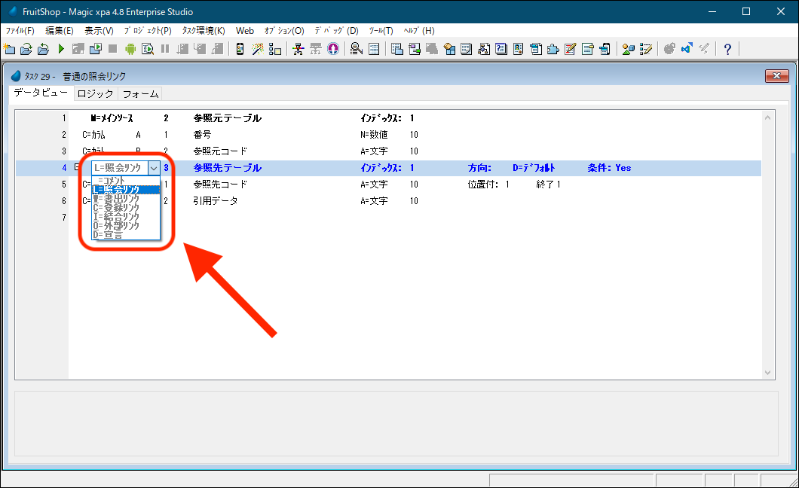Click the new folder icon with star
799x488 pixels.
pos(9,49)
